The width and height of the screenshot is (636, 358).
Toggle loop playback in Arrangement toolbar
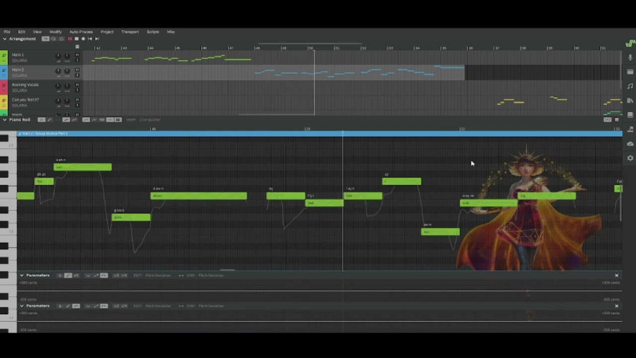pyautogui.click(x=53, y=39)
